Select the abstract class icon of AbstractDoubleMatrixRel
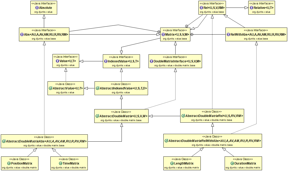The image size is (288, 171). pyautogui.click(x=183, y=116)
